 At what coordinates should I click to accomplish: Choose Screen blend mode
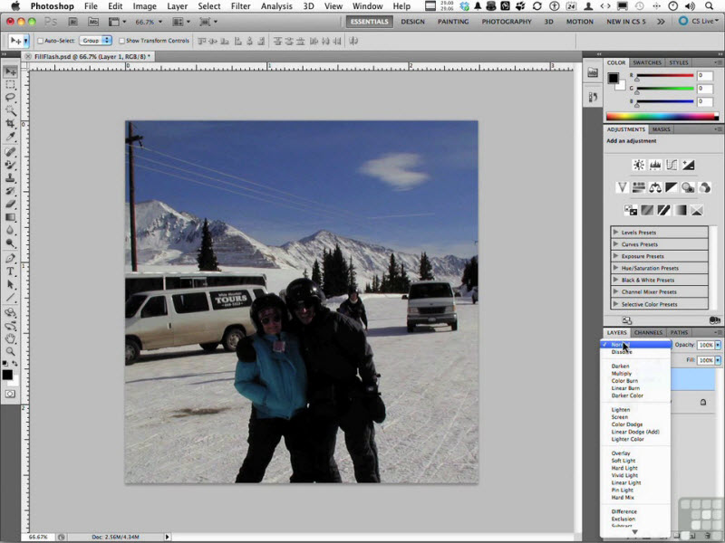coord(620,417)
